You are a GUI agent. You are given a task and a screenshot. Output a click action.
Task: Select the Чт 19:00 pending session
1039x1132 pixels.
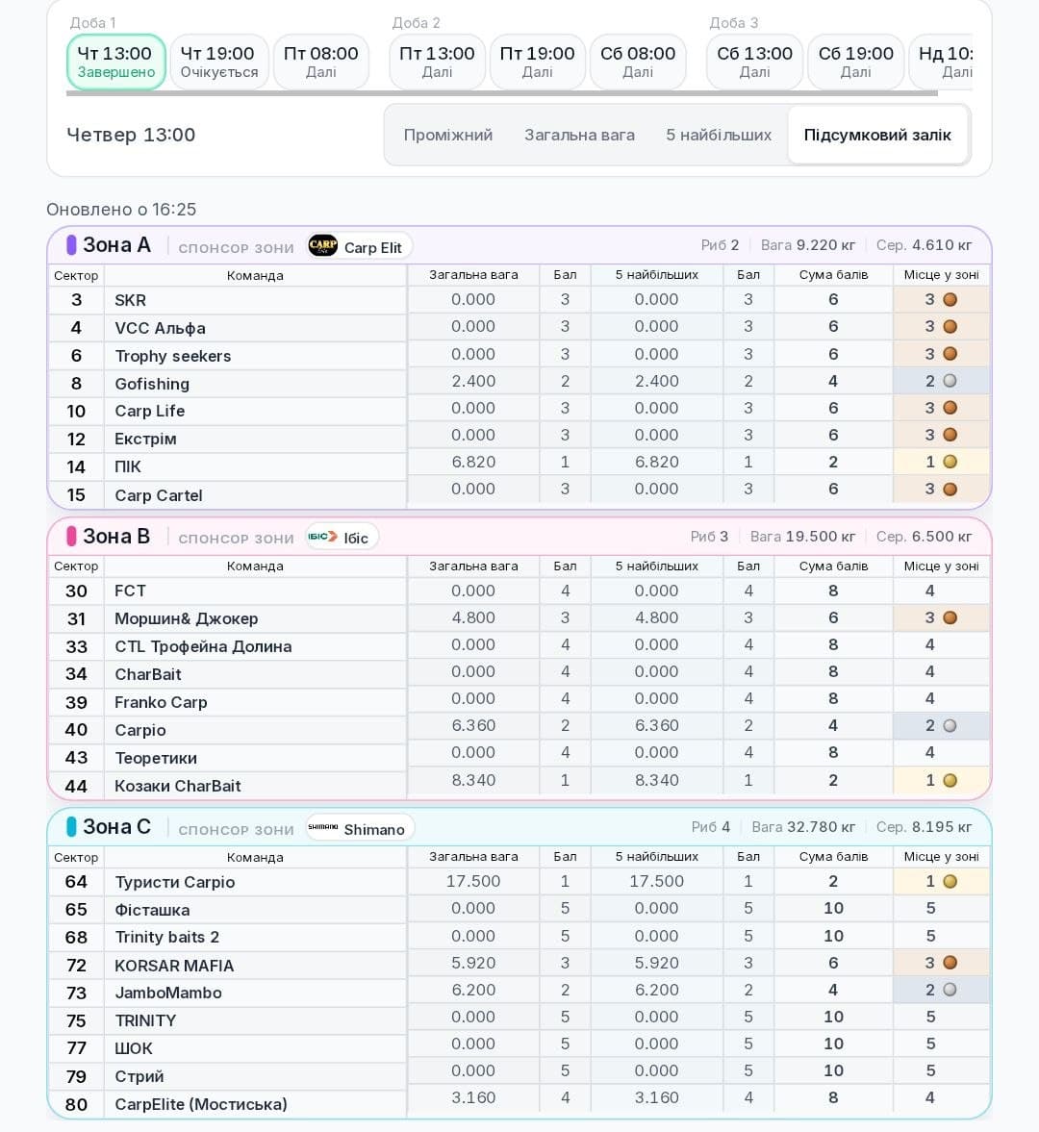click(x=218, y=63)
